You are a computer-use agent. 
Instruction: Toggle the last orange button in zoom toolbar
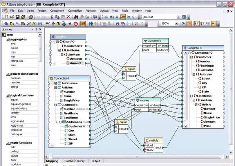[214, 23]
